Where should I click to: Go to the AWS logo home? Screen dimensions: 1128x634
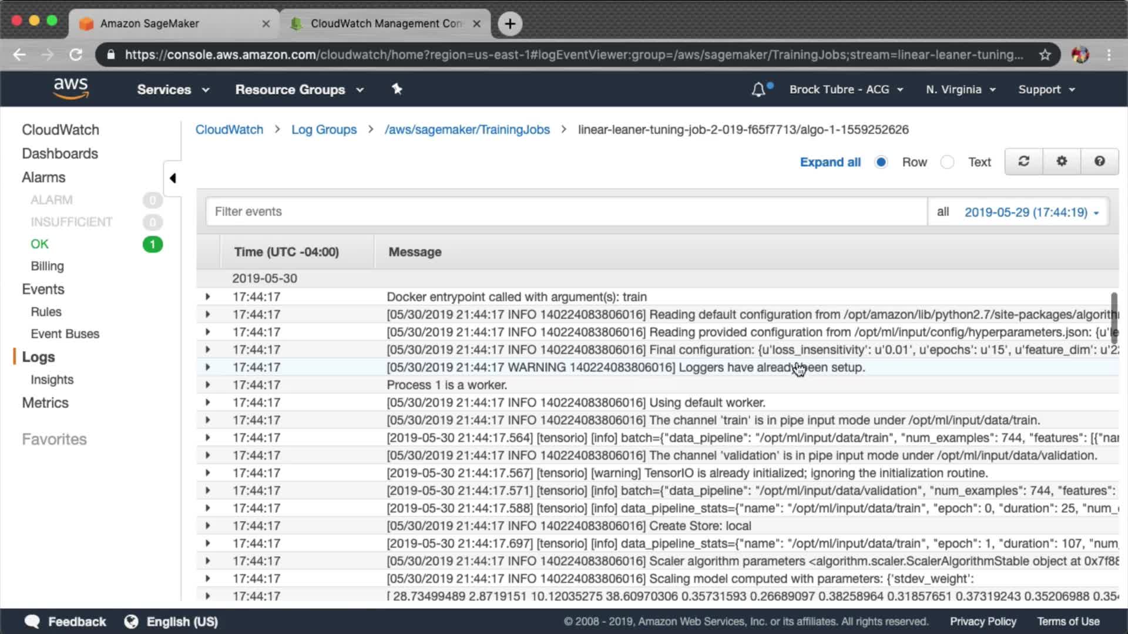(70, 89)
